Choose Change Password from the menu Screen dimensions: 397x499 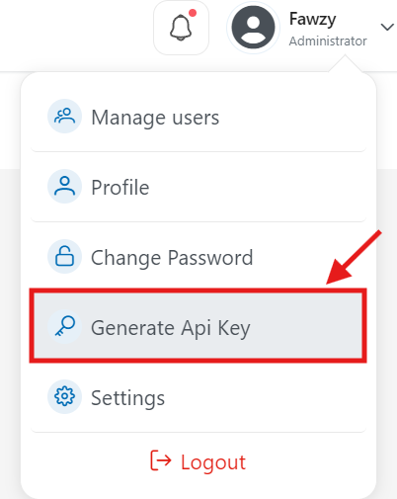[198, 257]
